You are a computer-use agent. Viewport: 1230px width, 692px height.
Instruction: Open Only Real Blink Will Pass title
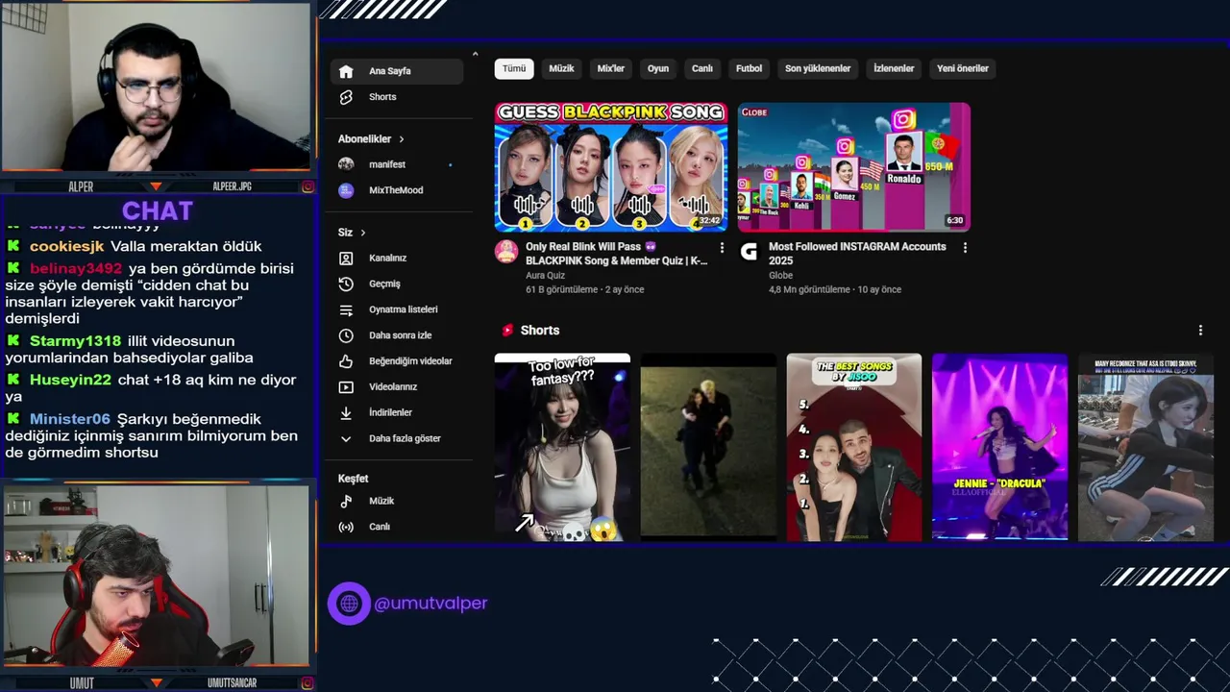click(x=616, y=254)
